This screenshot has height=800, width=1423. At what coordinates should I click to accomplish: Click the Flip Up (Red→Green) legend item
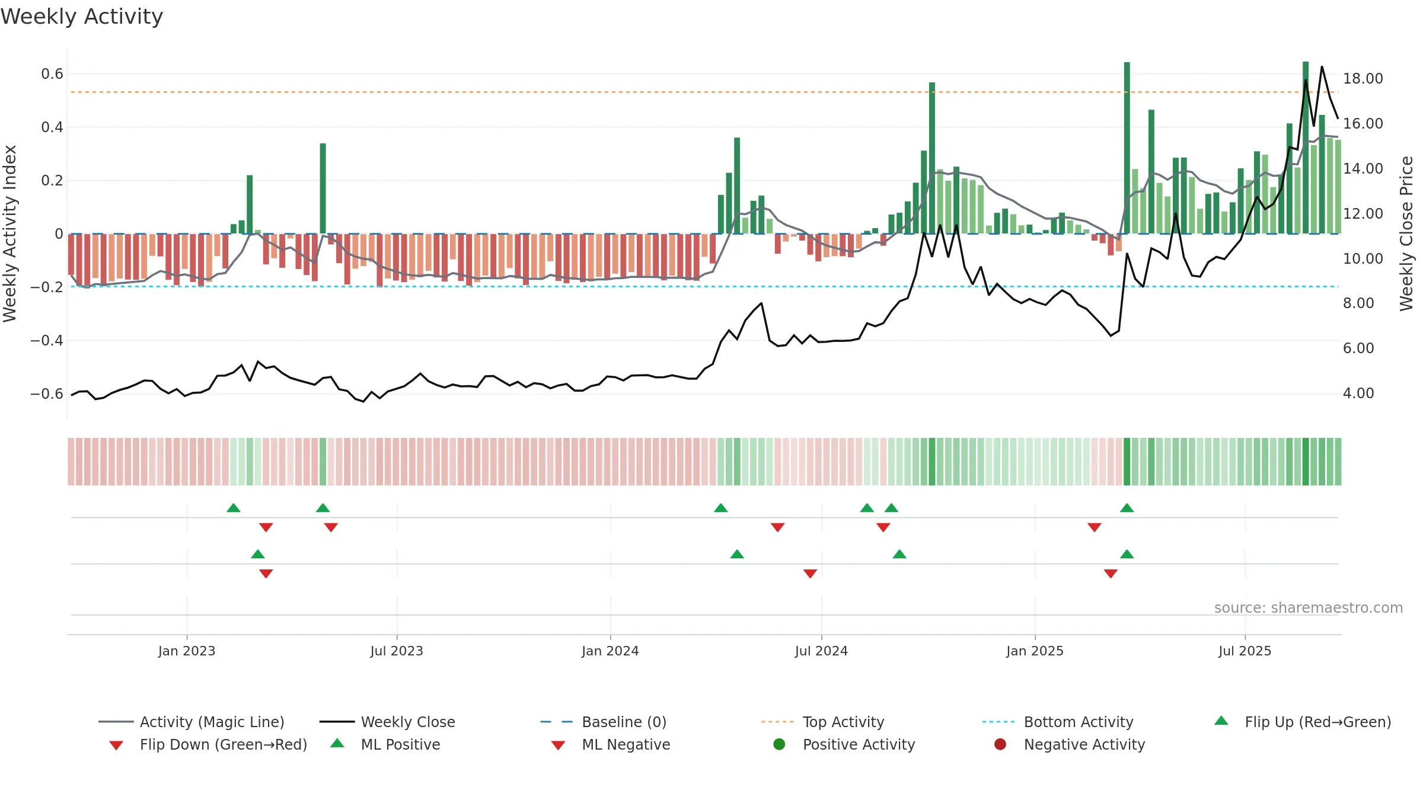coord(1302,722)
